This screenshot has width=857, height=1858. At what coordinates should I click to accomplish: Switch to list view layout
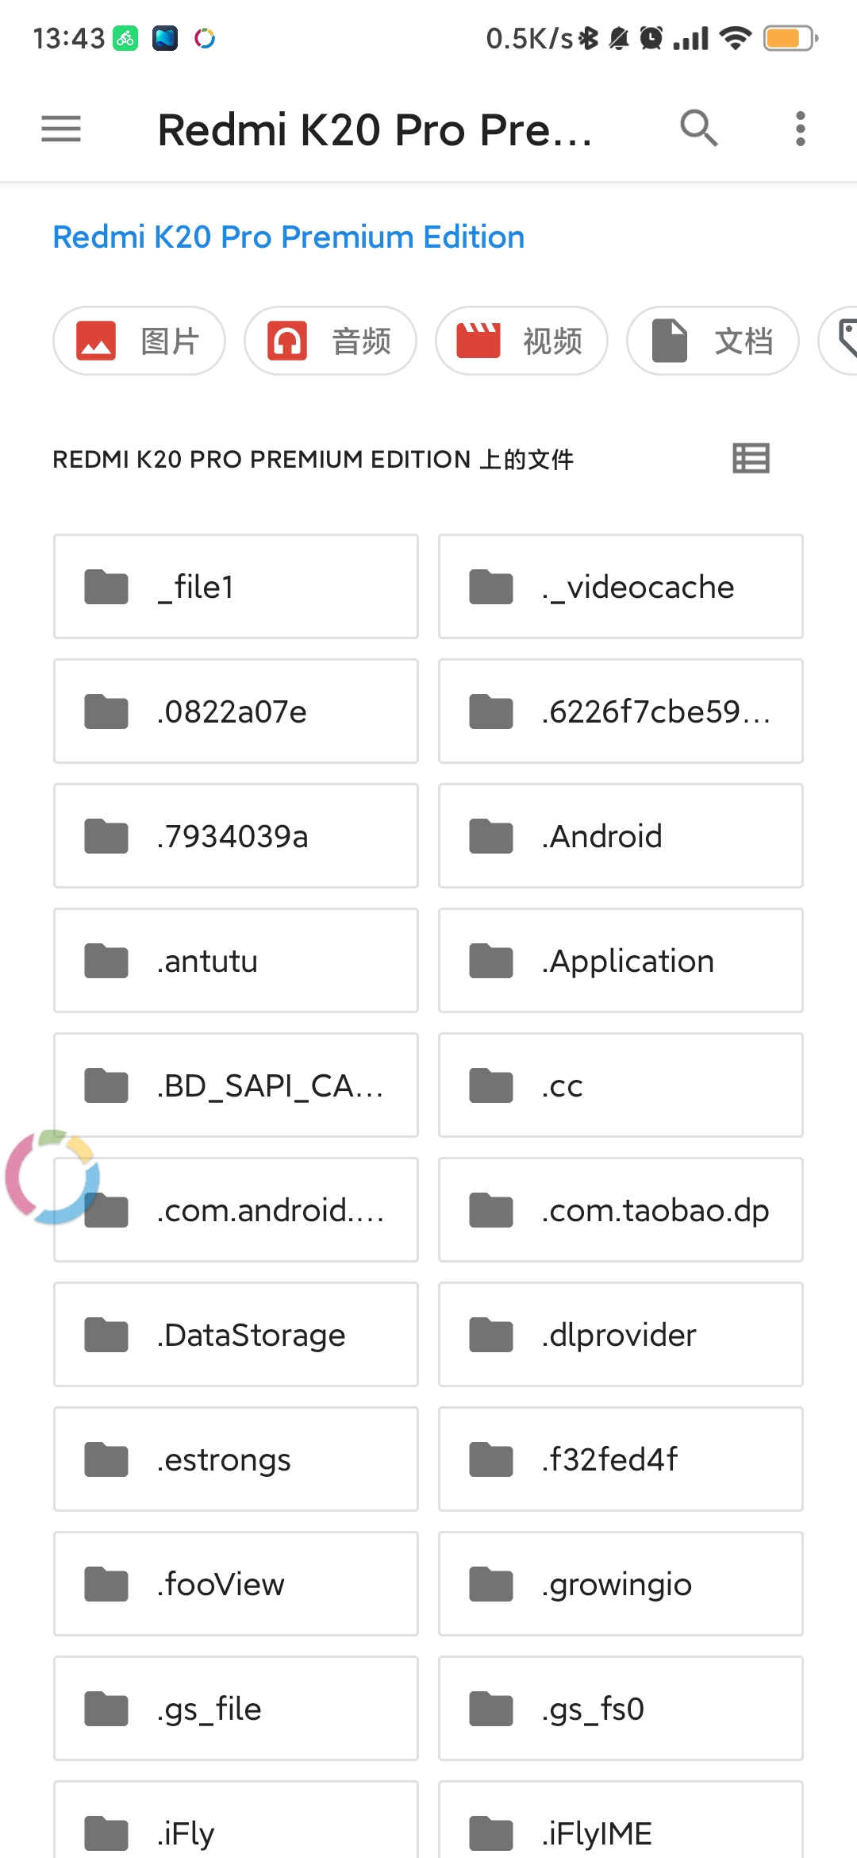pyautogui.click(x=750, y=459)
